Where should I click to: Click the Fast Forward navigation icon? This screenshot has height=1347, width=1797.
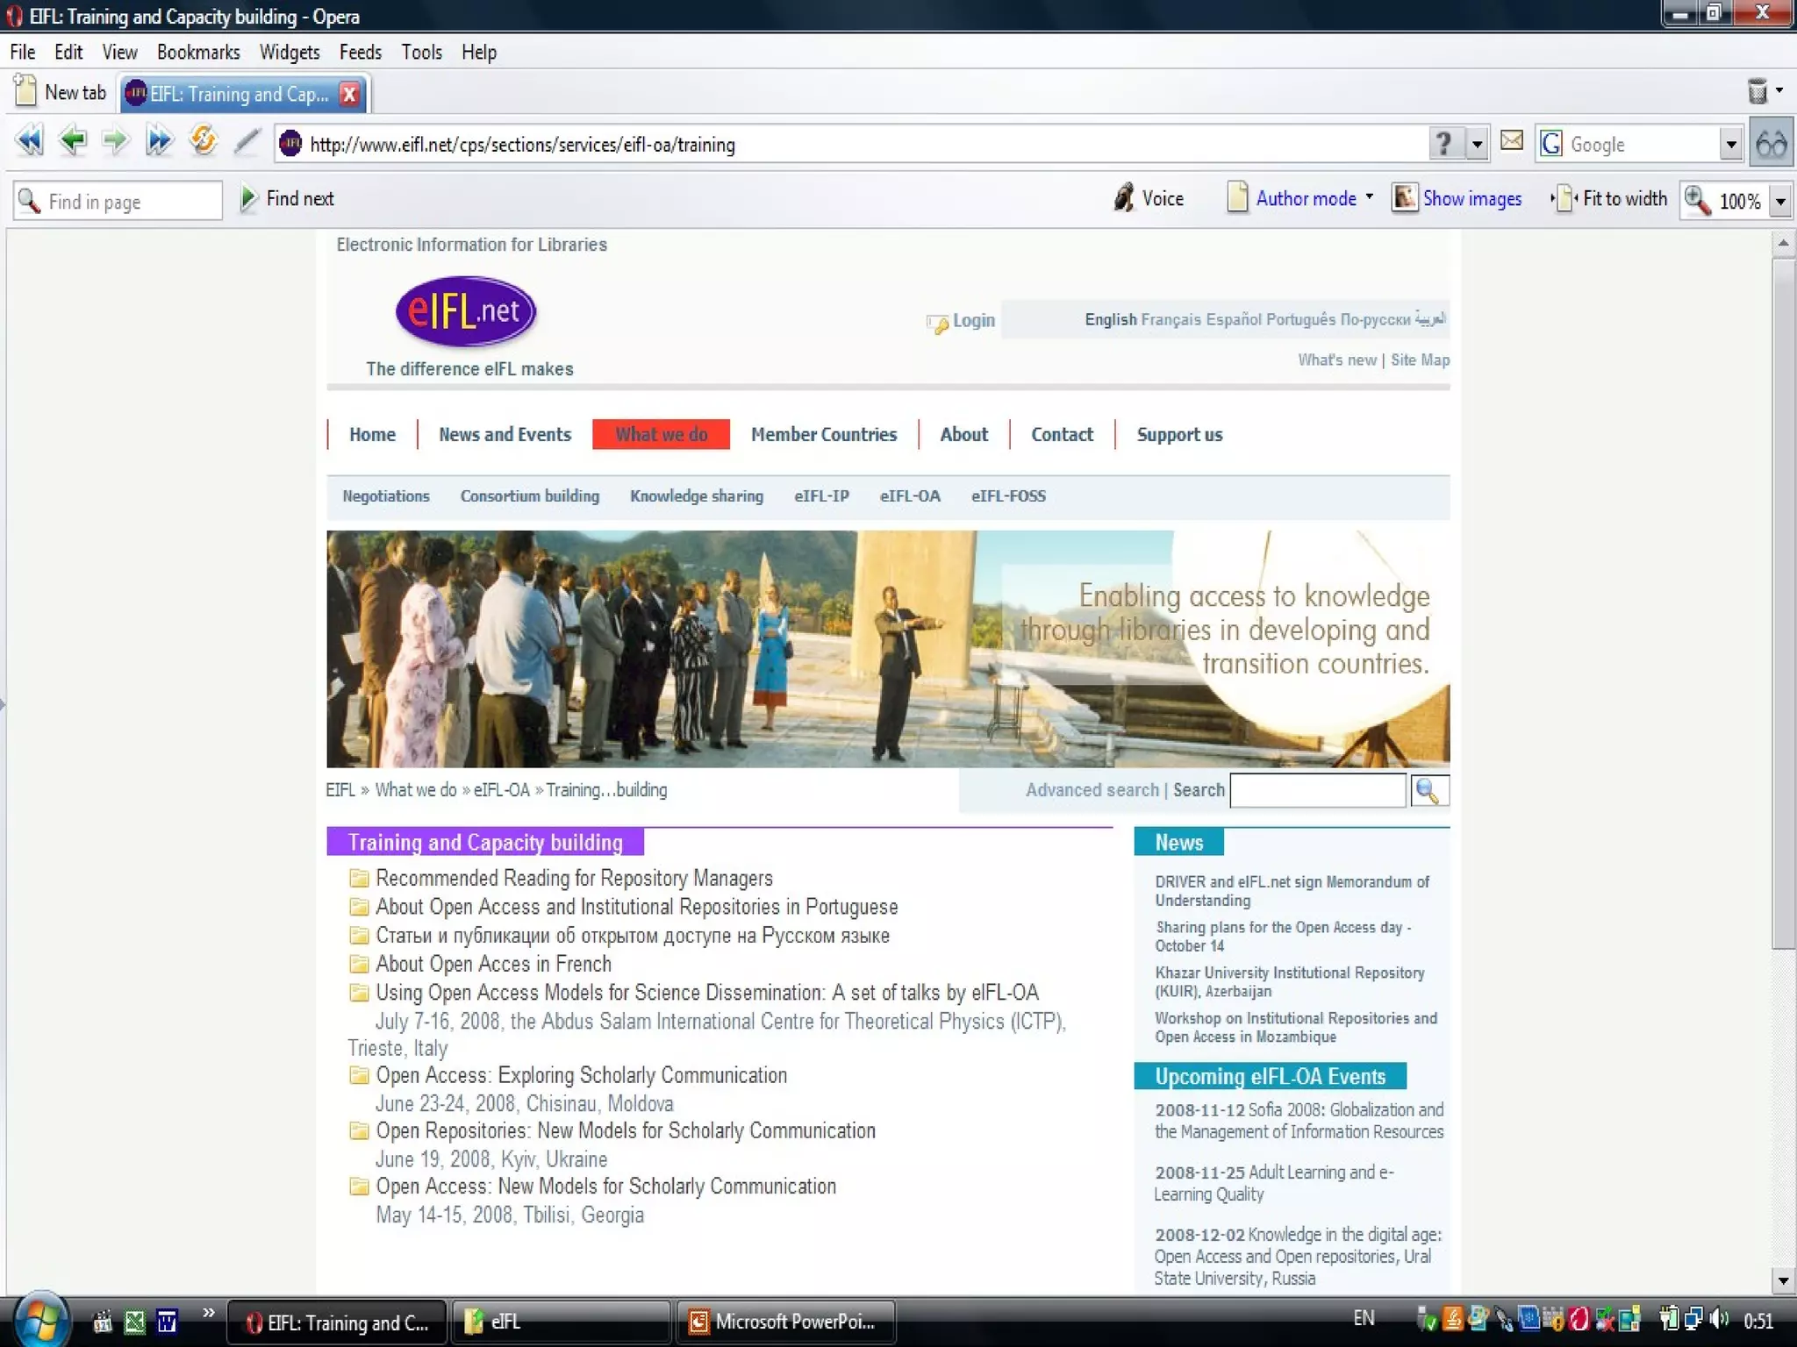pyautogui.click(x=159, y=141)
